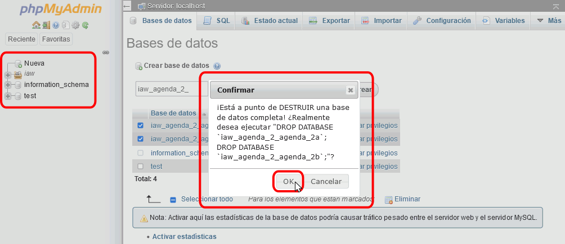Confirm database drop with OK button

[x=288, y=182]
